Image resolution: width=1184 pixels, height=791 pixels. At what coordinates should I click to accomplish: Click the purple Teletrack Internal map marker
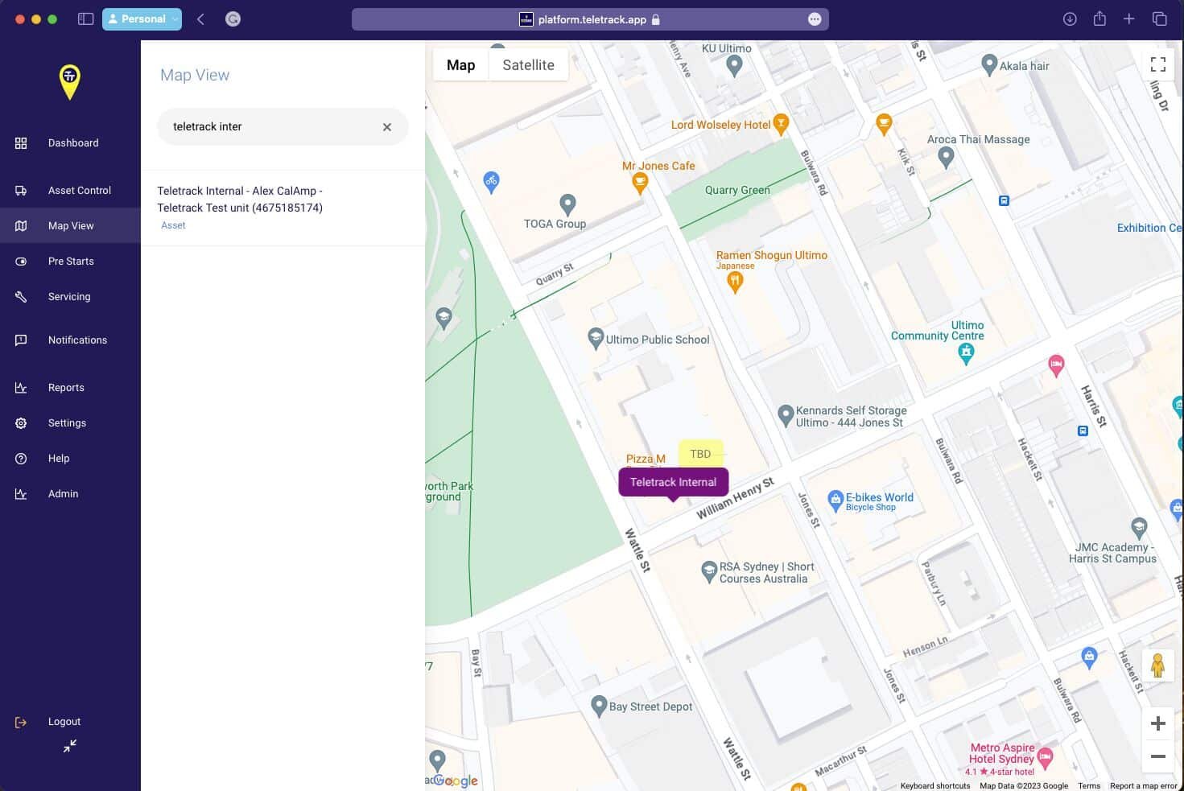pyautogui.click(x=673, y=483)
